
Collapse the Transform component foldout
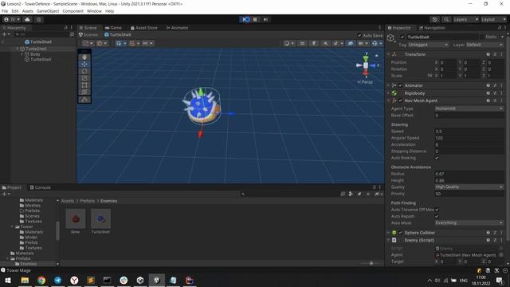point(388,54)
